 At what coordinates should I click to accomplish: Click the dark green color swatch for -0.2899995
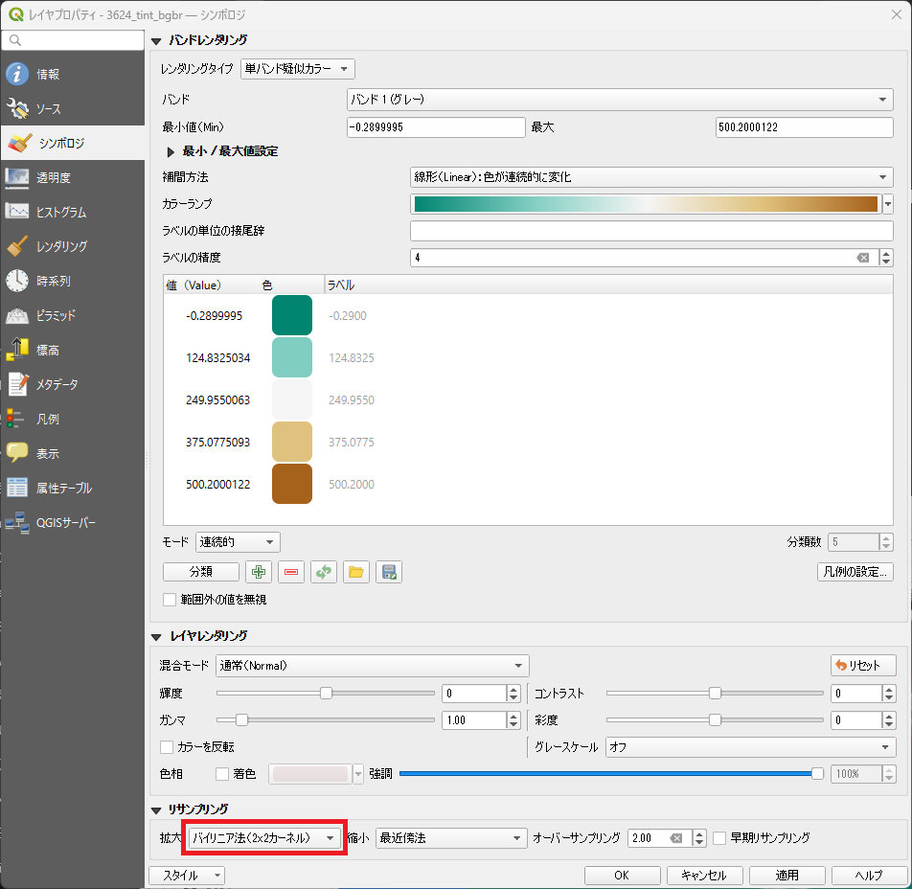tap(292, 315)
